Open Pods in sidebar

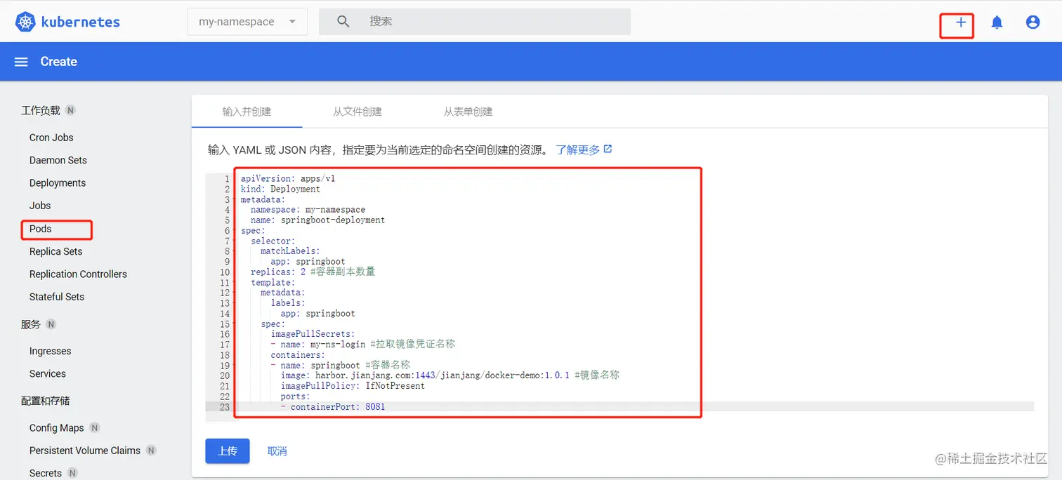tap(41, 229)
